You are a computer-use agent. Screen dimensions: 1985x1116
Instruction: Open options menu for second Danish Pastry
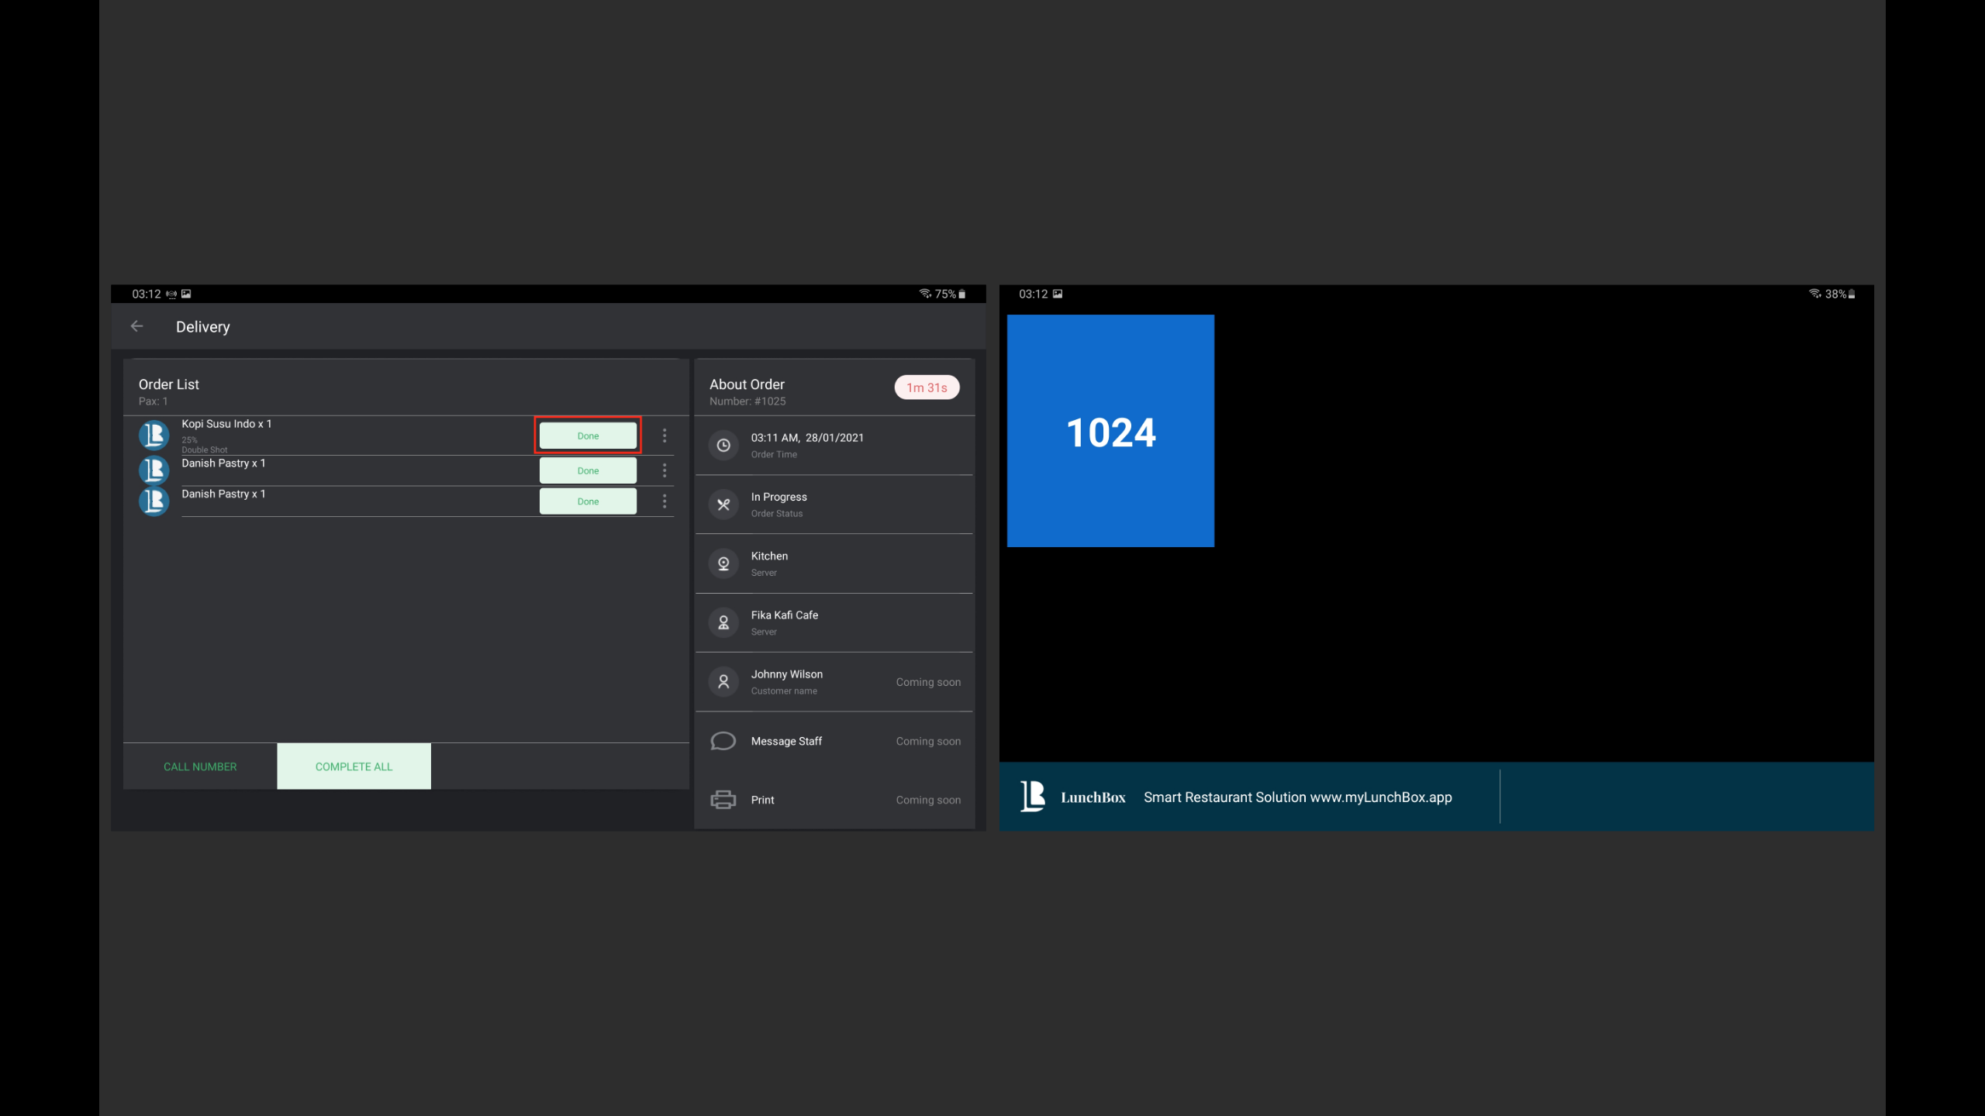[665, 501]
